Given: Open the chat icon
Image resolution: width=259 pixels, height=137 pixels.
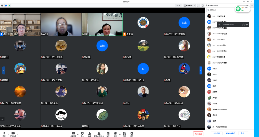Looking at the screenshot, I should 108,134.
